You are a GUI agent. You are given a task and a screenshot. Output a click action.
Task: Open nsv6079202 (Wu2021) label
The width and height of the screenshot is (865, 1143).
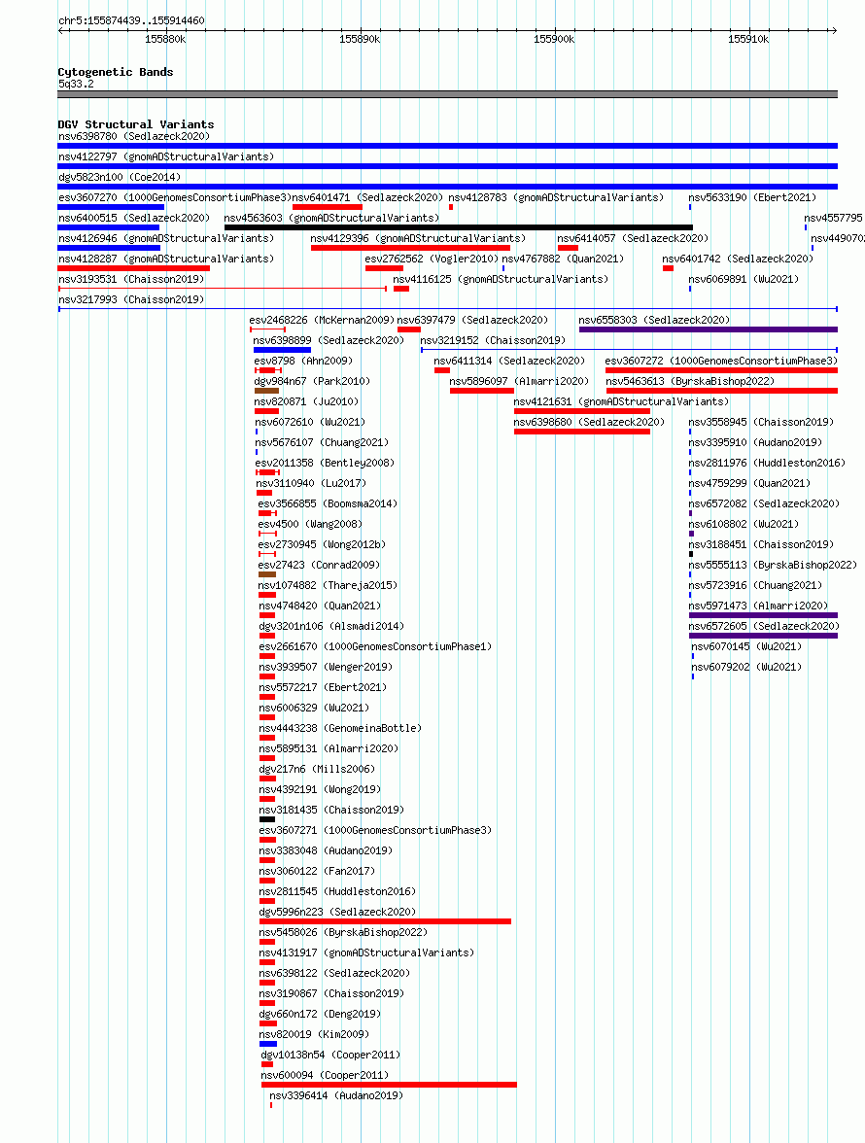[x=746, y=667]
